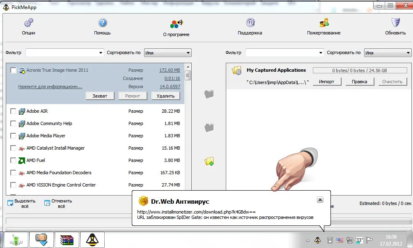The width and height of the screenshot is (413, 248).
Task: Click Adobe Media Player icon
Action: (22, 136)
